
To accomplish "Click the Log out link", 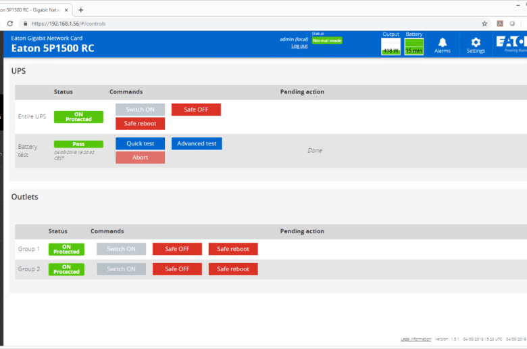I will pos(299,46).
